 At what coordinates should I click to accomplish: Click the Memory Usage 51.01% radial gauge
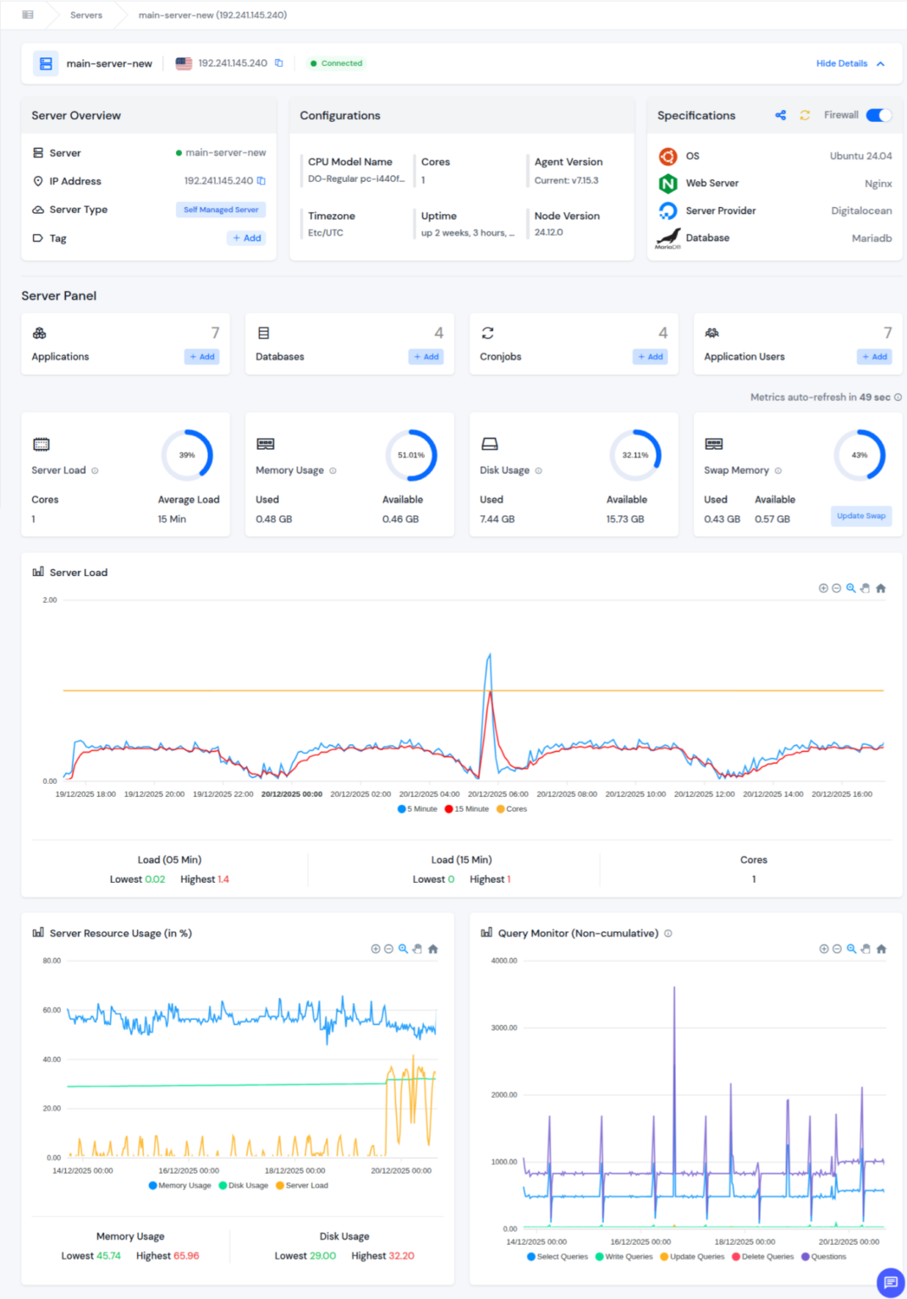click(413, 455)
